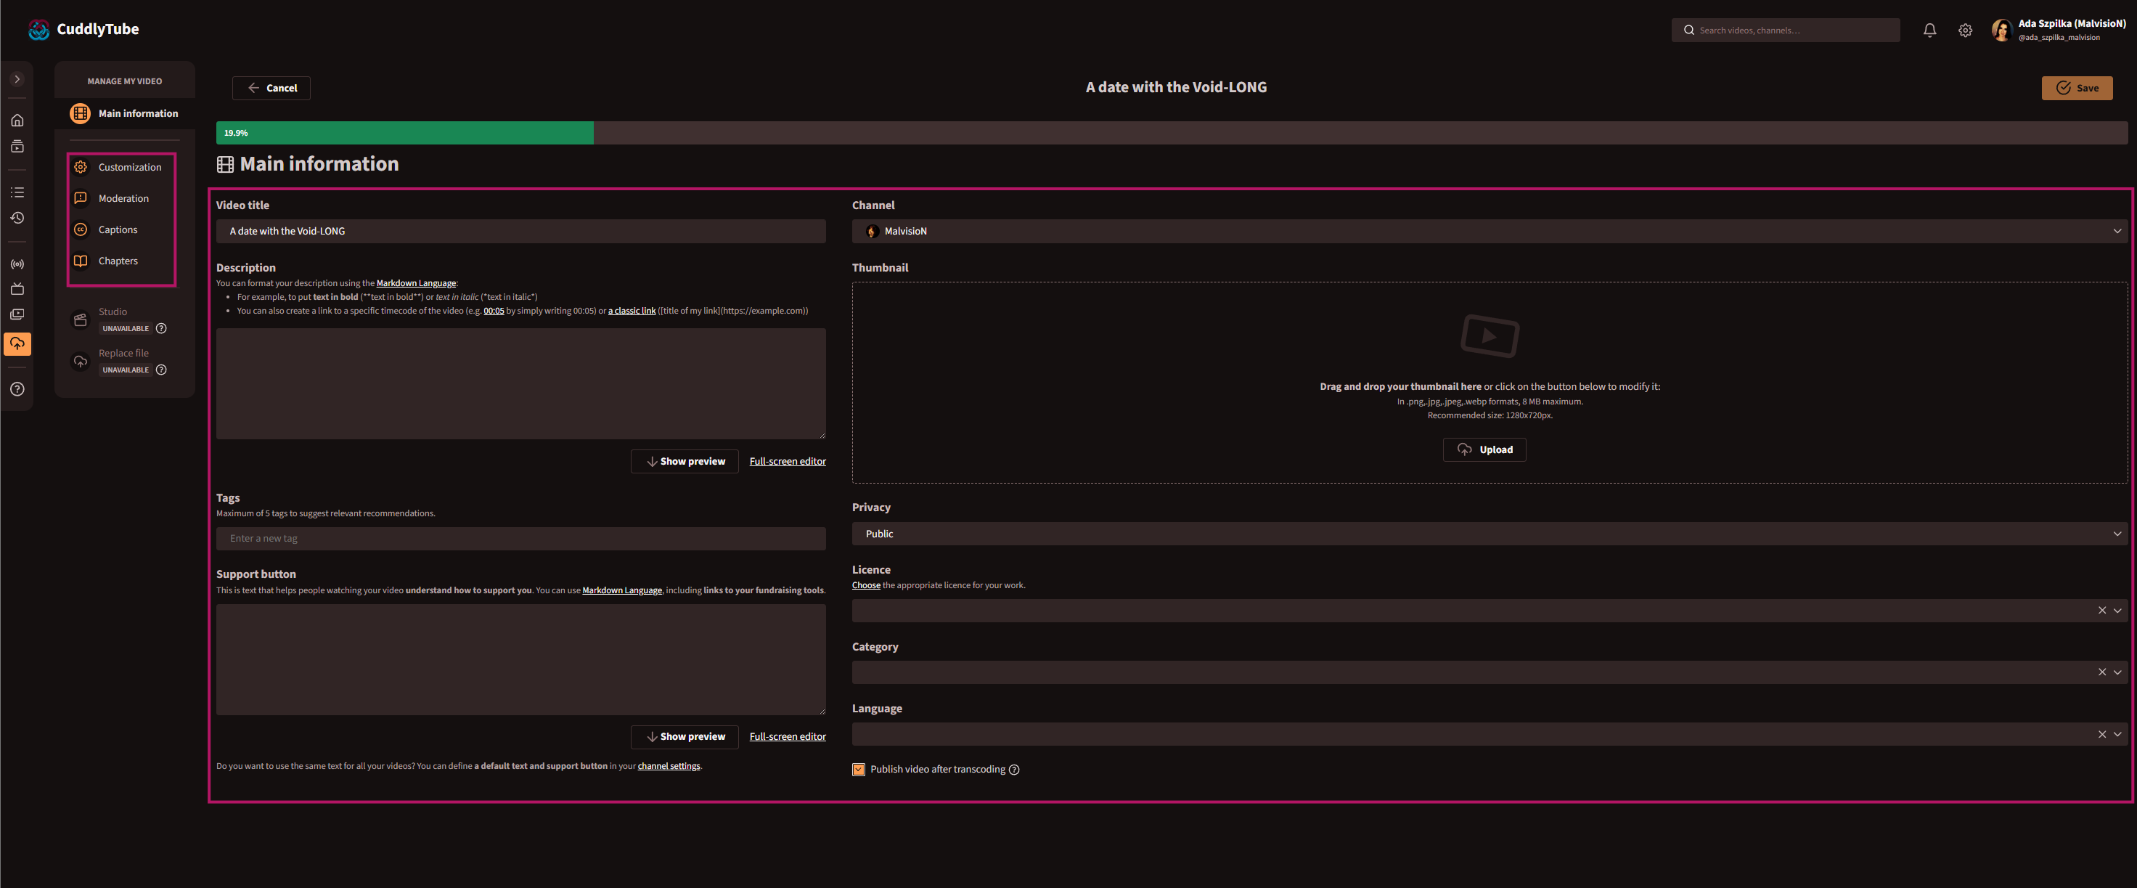Open the Privacy dropdown showing Public
This screenshot has height=888, width=2137.
[1489, 534]
